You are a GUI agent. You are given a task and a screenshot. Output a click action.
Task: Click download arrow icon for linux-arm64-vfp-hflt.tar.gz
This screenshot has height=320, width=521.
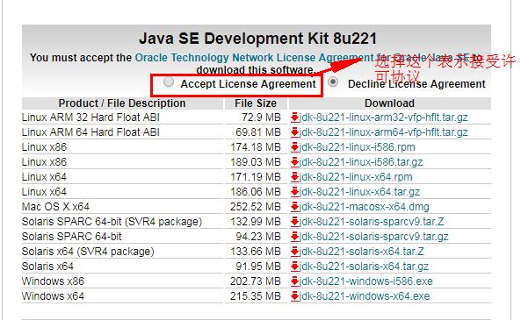point(294,132)
